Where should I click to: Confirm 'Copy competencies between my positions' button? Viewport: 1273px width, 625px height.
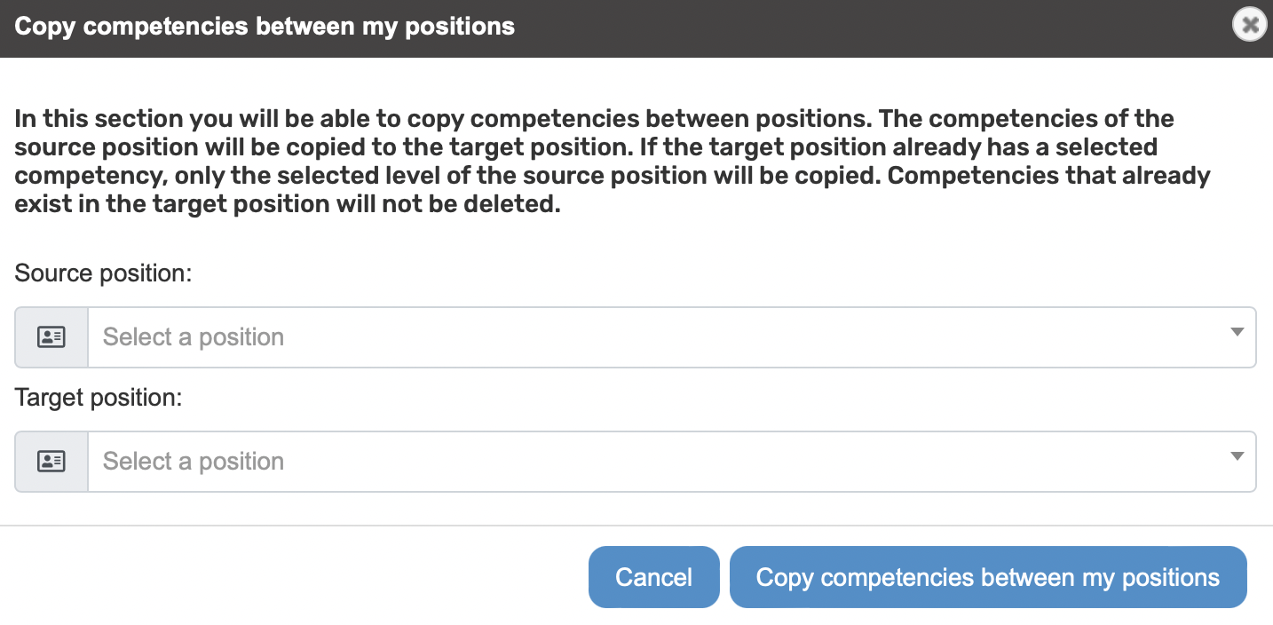pos(988,577)
